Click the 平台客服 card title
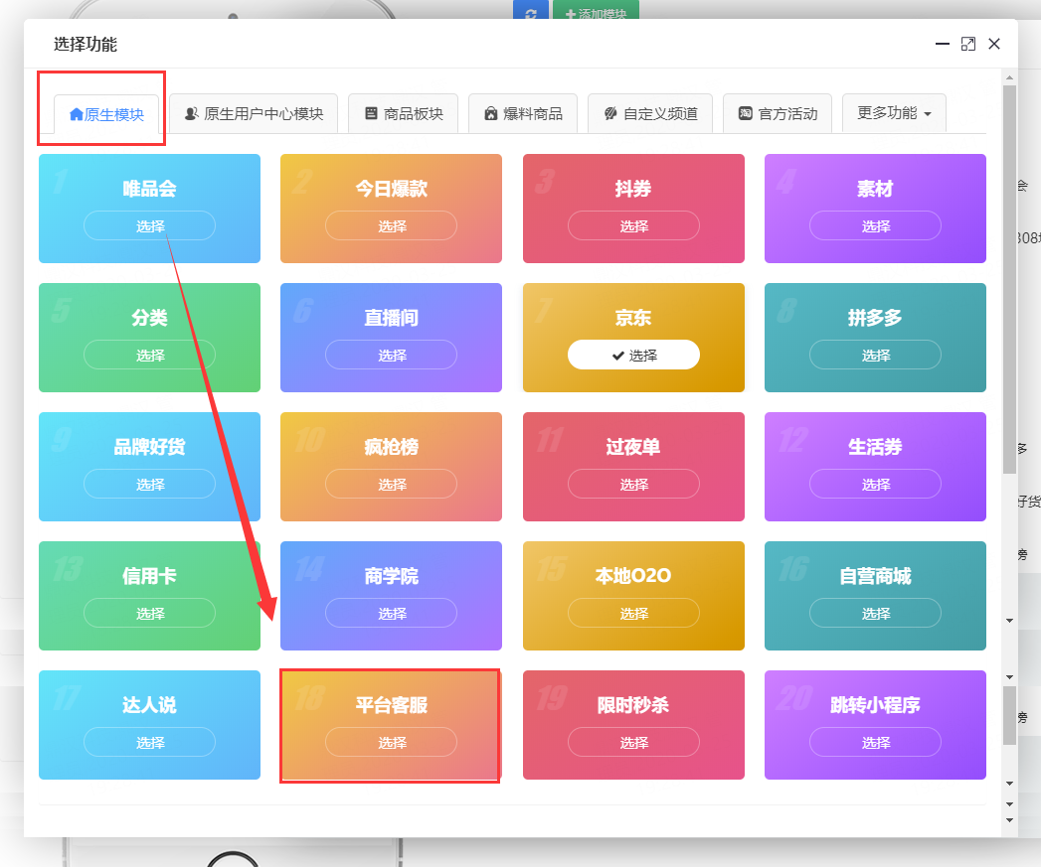Viewport: 1041px width, 867px height. (x=391, y=704)
